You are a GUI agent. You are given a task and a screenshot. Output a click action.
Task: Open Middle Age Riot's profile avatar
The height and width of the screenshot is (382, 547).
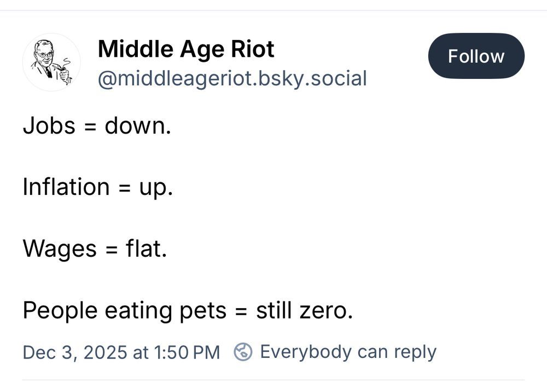51,62
